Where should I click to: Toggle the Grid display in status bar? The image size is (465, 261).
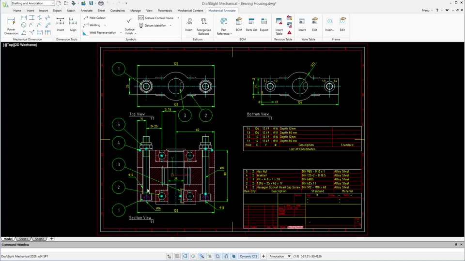coord(177,256)
